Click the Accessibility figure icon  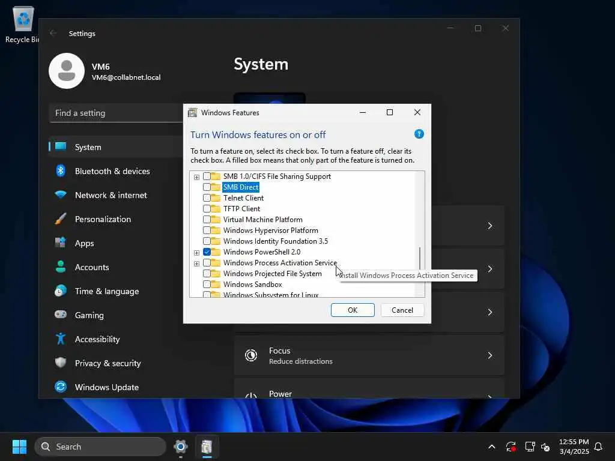pyautogui.click(x=61, y=339)
